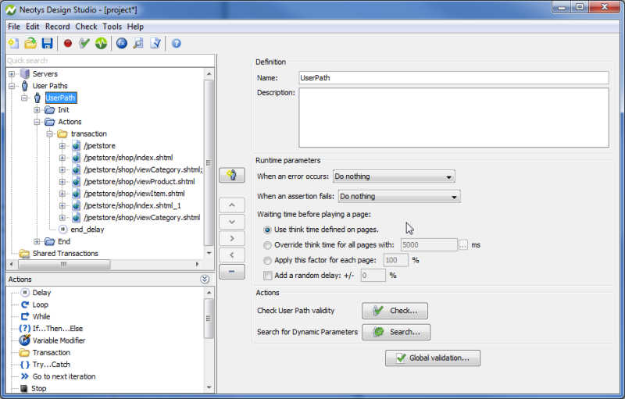
Task: Click the minus remove button
Action: (x=231, y=272)
